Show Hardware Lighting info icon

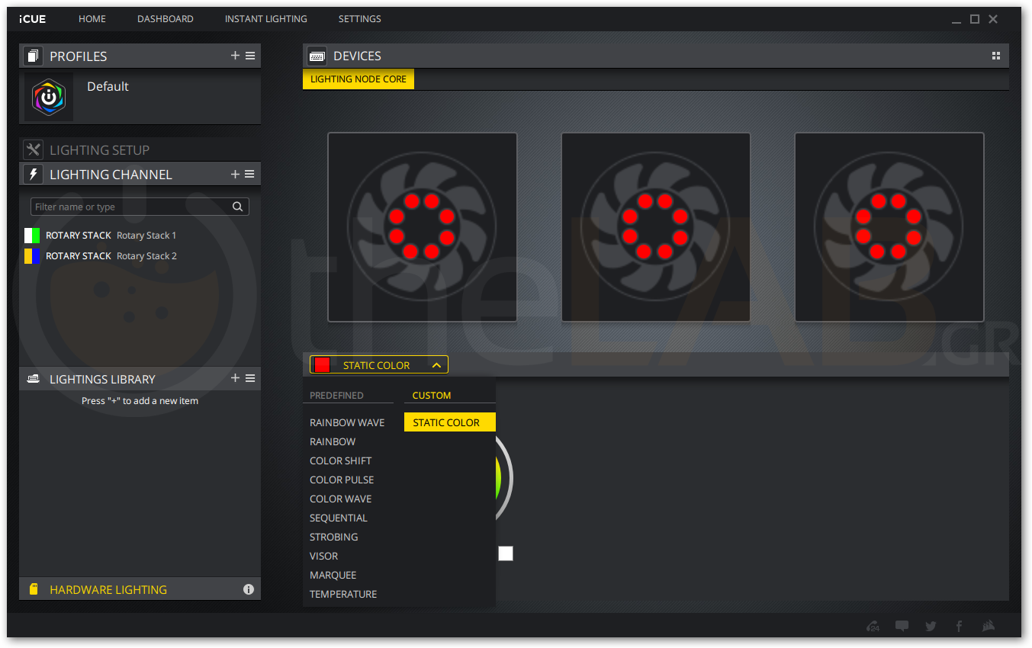point(249,589)
